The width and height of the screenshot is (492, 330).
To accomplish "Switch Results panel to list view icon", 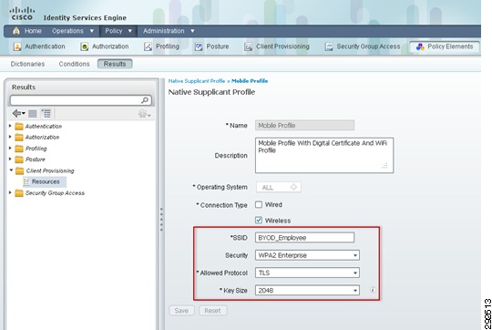I will pyautogui.click(x=32, y=113).
